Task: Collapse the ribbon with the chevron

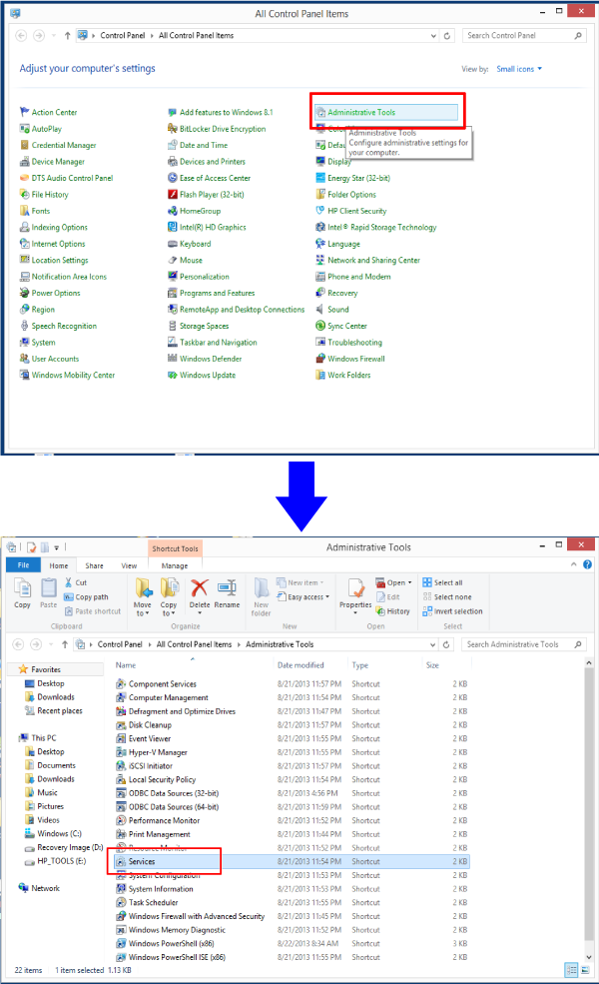Action: click(x=573, y=564)
